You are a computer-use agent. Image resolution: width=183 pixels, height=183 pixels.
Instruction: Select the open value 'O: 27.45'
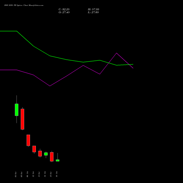(x=64, y=12)
